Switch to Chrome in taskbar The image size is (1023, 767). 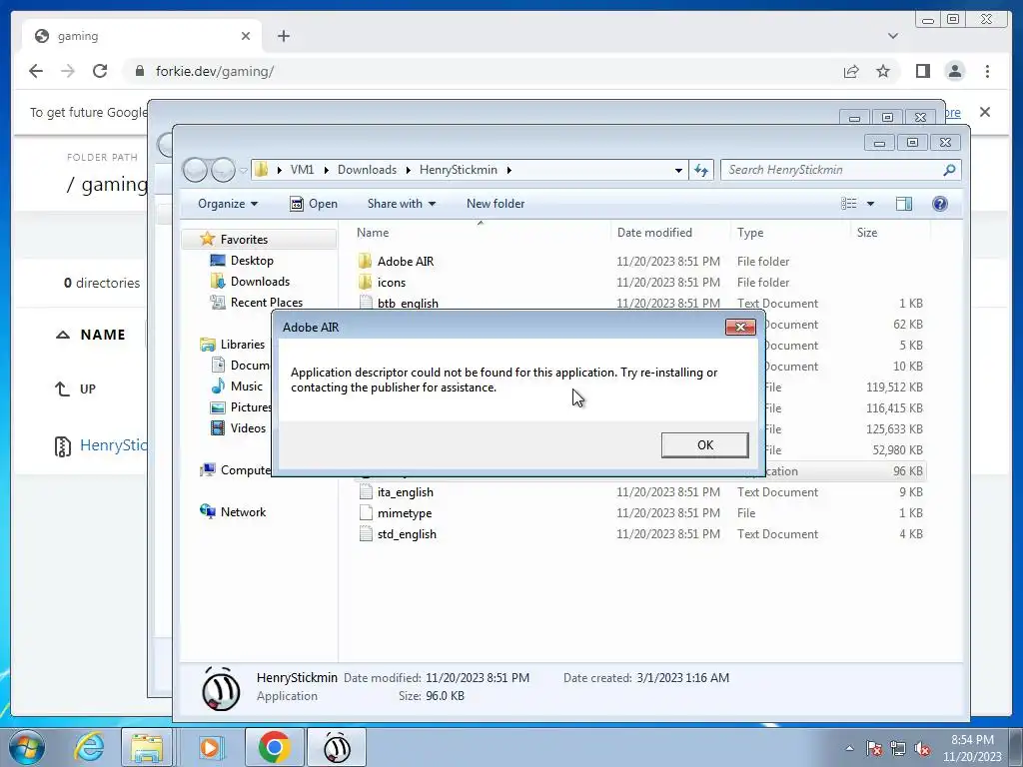(x=274, y=747)
